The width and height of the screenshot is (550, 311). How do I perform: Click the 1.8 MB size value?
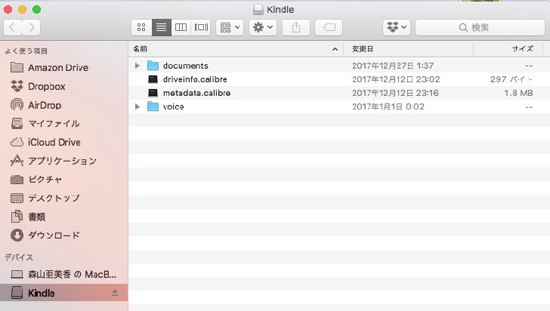(518, 93)
